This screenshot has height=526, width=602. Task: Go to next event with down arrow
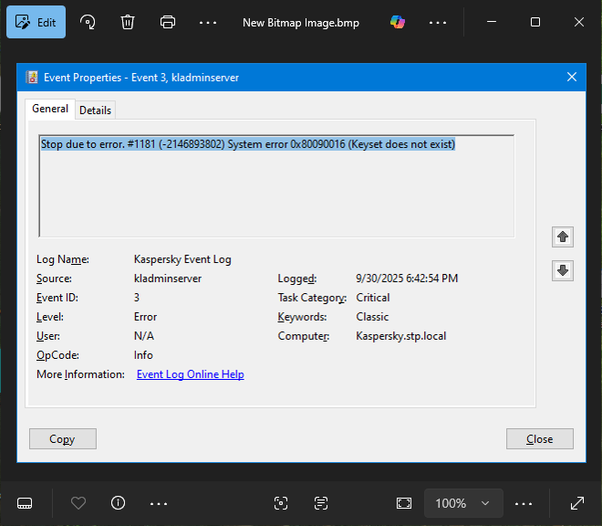coord(563,270)
